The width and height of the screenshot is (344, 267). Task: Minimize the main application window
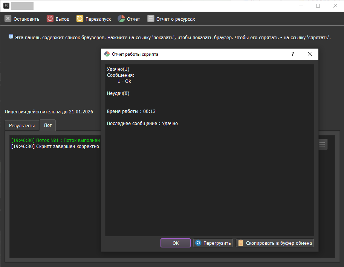(301, 6)
